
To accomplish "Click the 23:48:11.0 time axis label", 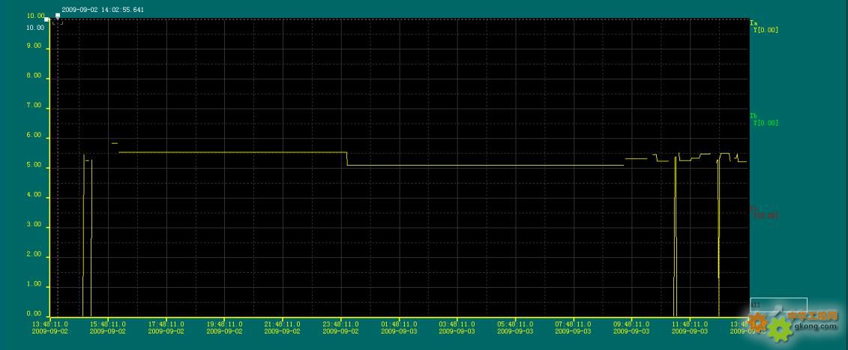I will pyautogui.click(x=341, y=324).
